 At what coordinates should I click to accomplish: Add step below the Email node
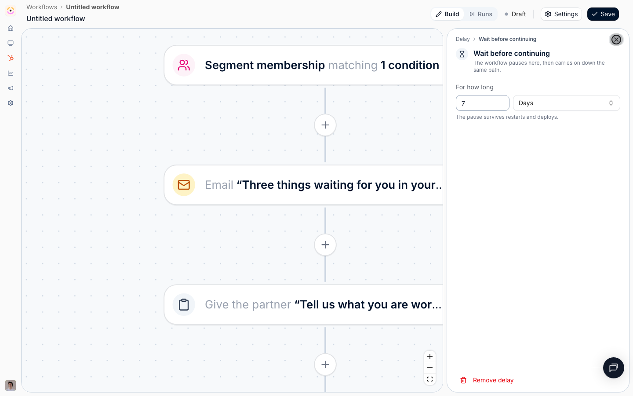pyautogui.click(x=325, y=245)
